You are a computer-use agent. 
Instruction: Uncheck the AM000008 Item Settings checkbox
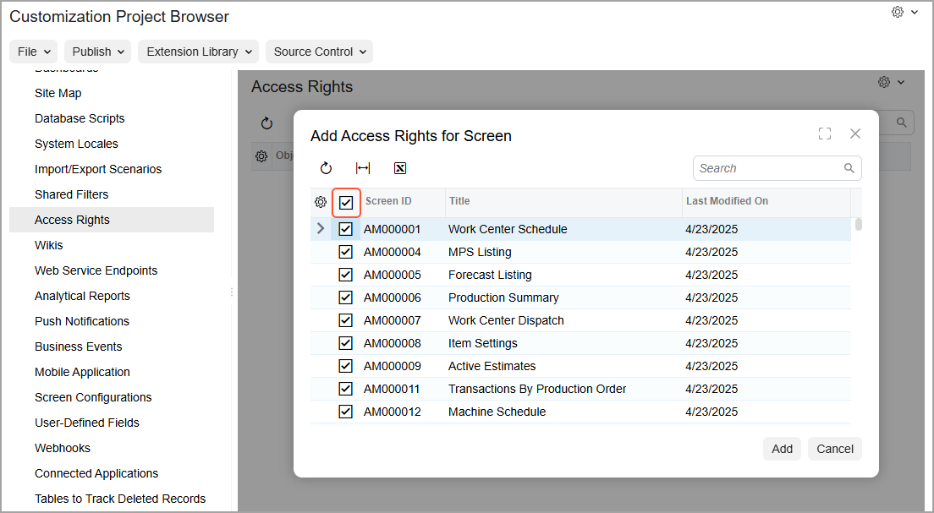click(345, 343)
